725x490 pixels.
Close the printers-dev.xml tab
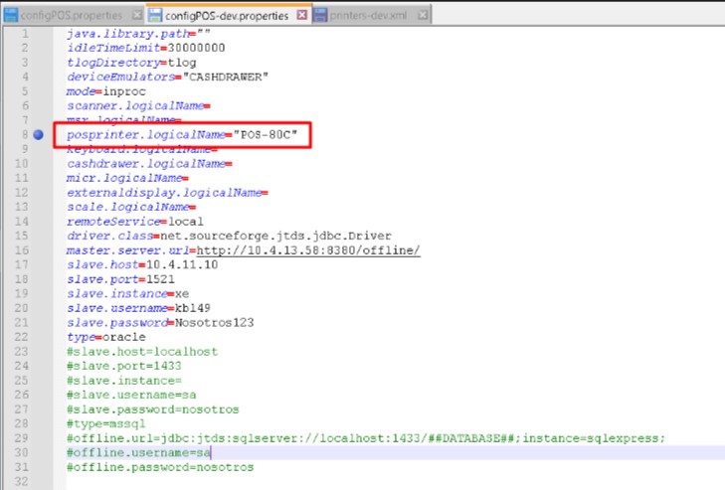click(x=423, y=16)
